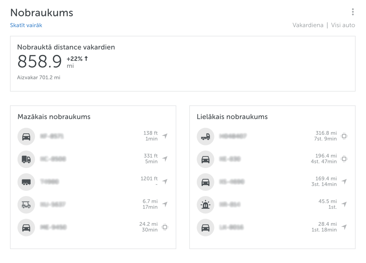Click the chip icon next to 196.4 mi

344,159
